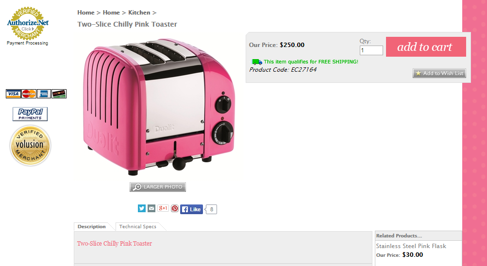Click the free shipping truck icon
The width and height of the screenshot is (487, 266).
pyautogui.click(x=256, y=62)
